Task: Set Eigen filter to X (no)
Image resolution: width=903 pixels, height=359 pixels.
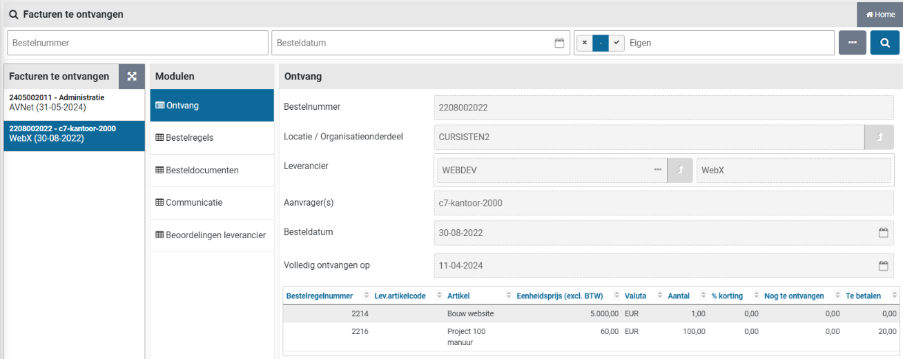Action: 585,43
